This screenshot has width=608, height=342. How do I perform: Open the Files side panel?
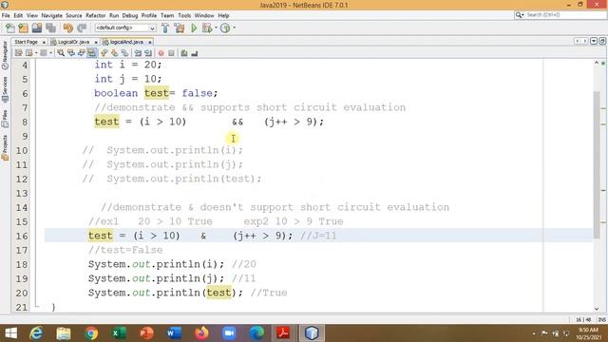5,119
